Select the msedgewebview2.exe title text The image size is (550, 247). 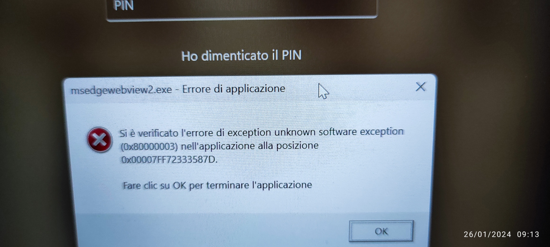pyautogui.click(x=121, y=90)
